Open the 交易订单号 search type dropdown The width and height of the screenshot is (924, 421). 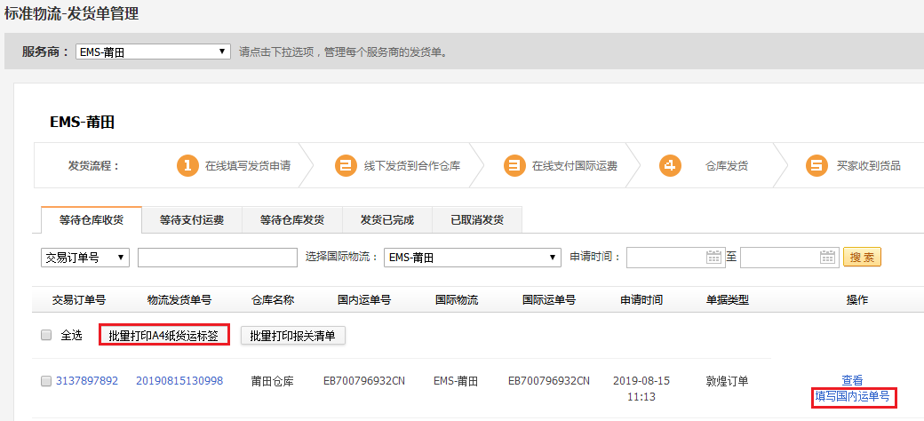point(85,258)
